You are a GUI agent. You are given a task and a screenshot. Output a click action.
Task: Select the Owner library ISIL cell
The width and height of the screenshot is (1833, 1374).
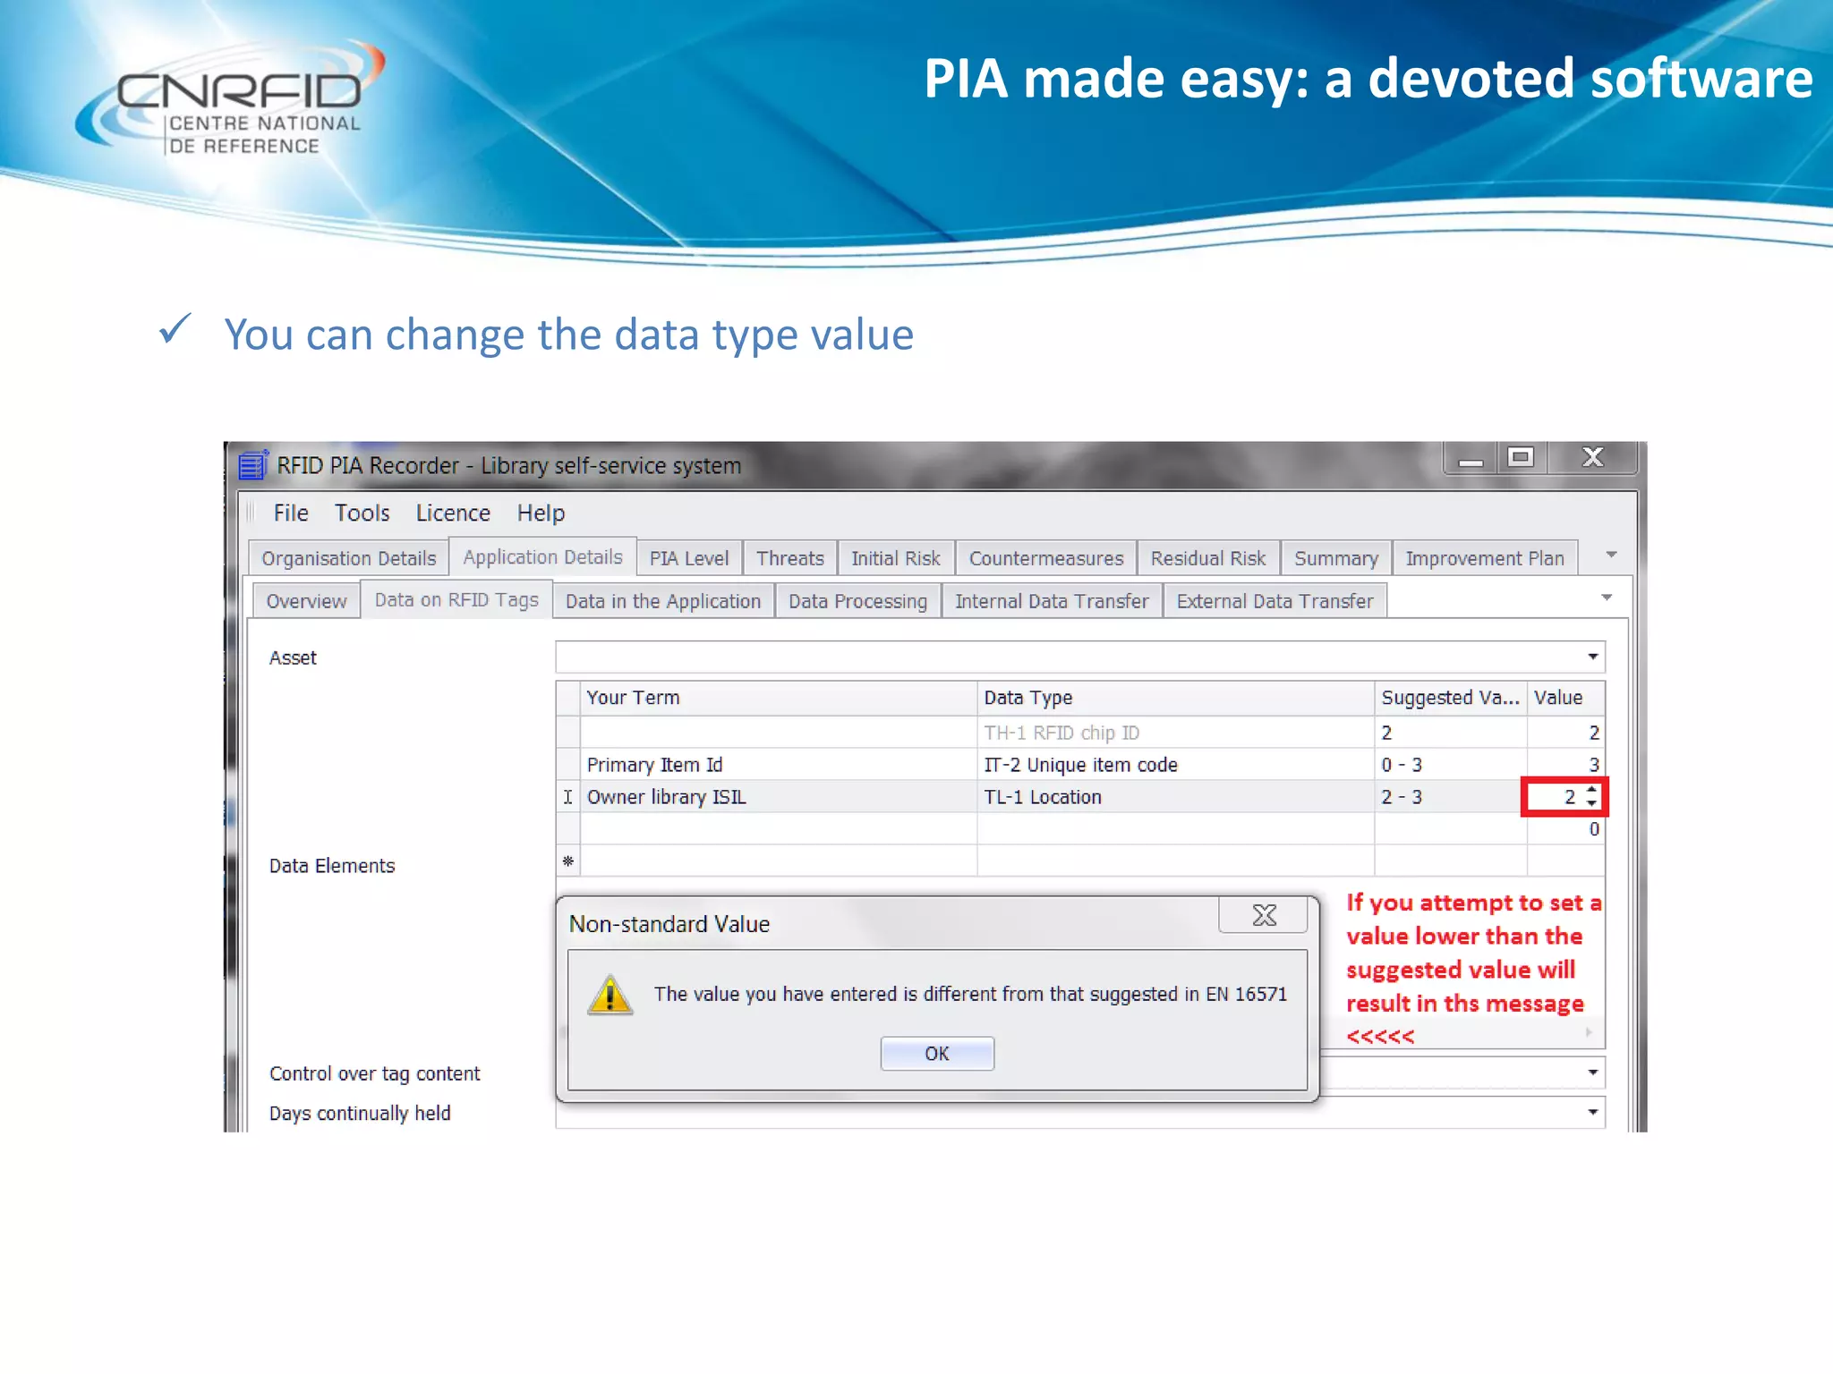(779, 797)
